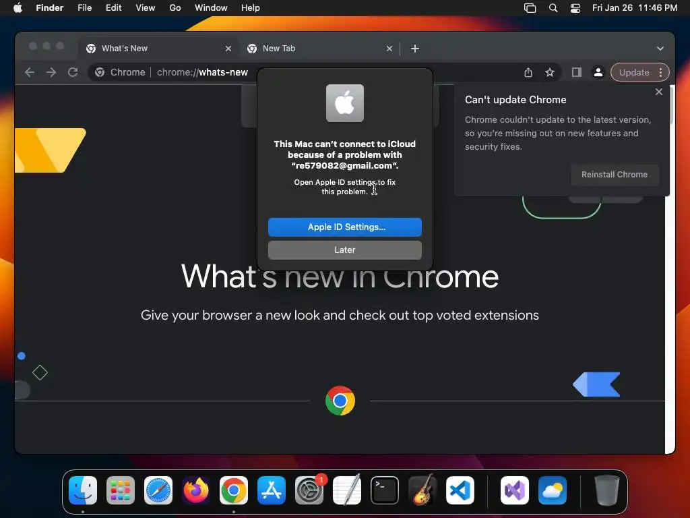
Task: Click Reinstall Chrome button
Action: 615,175
